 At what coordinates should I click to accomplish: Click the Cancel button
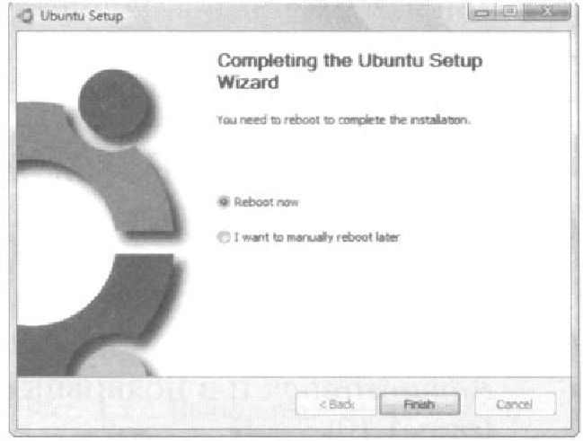[x=515, y=404]
